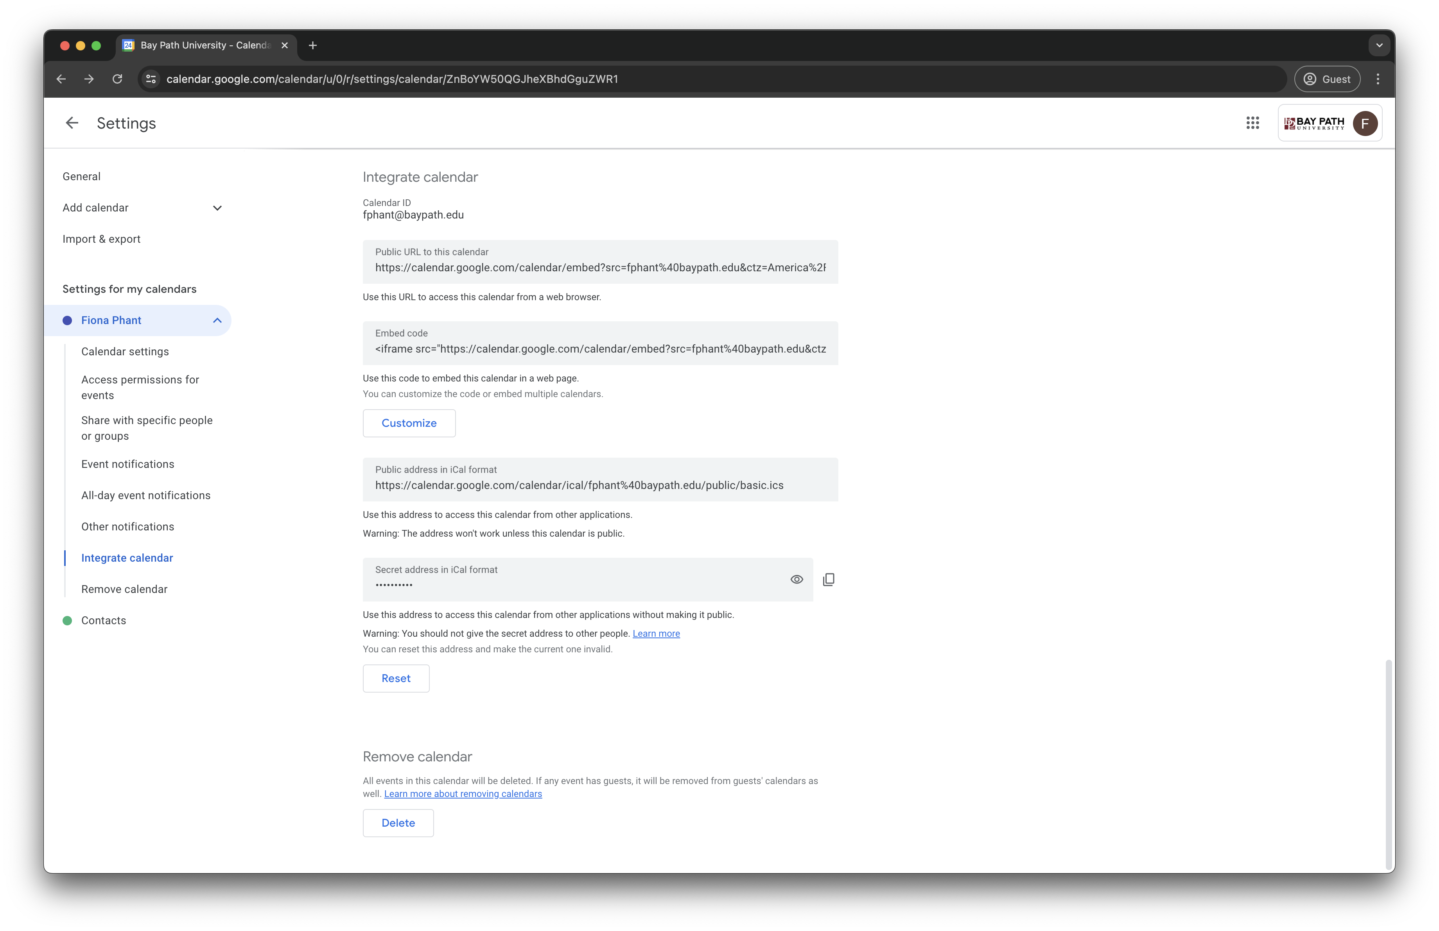Screen dimensions: 1439x931
Task: Click the Customize button
Action: 409,423
